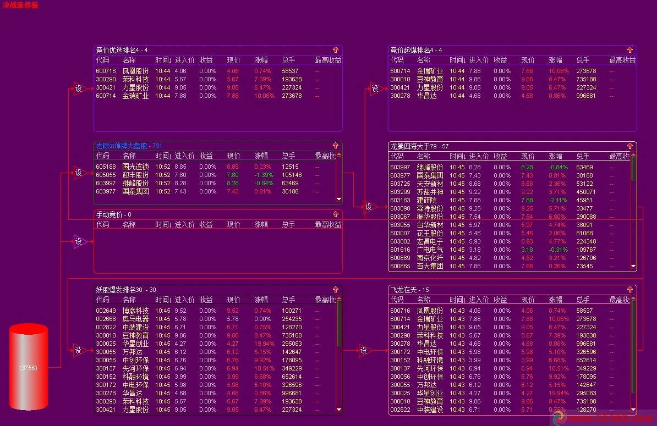Screen dimensions: 657x426
Task: Click the 设 triangle feeding 飞龙在天 panel
Action: [x=365, y=350]
